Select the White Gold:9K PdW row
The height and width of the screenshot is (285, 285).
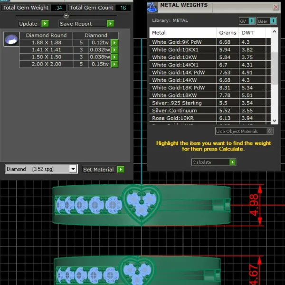[x=210, y=42]
